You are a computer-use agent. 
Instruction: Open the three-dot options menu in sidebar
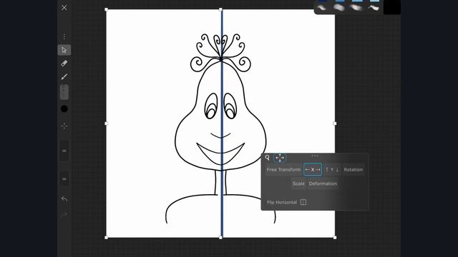(64, 36)
